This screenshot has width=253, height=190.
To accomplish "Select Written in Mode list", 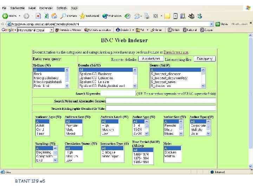I will click(172, 156).
